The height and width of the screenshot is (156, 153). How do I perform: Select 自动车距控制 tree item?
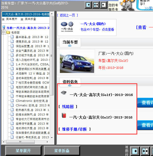32,78
